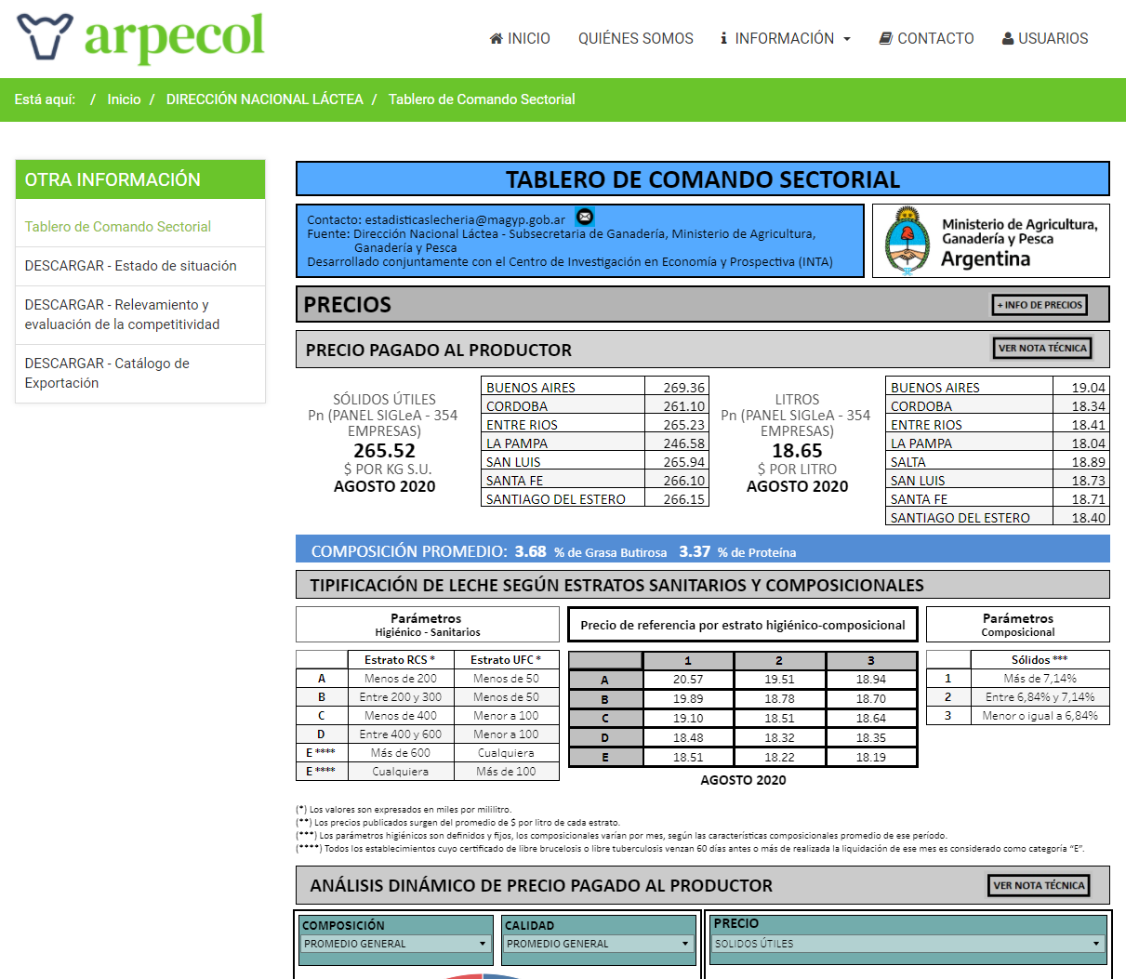The height and width of the screenshot is (979, 1126).
Task: Expand the INFORMACIÓN dropdown menu
Action: click(x=785, y=38)
